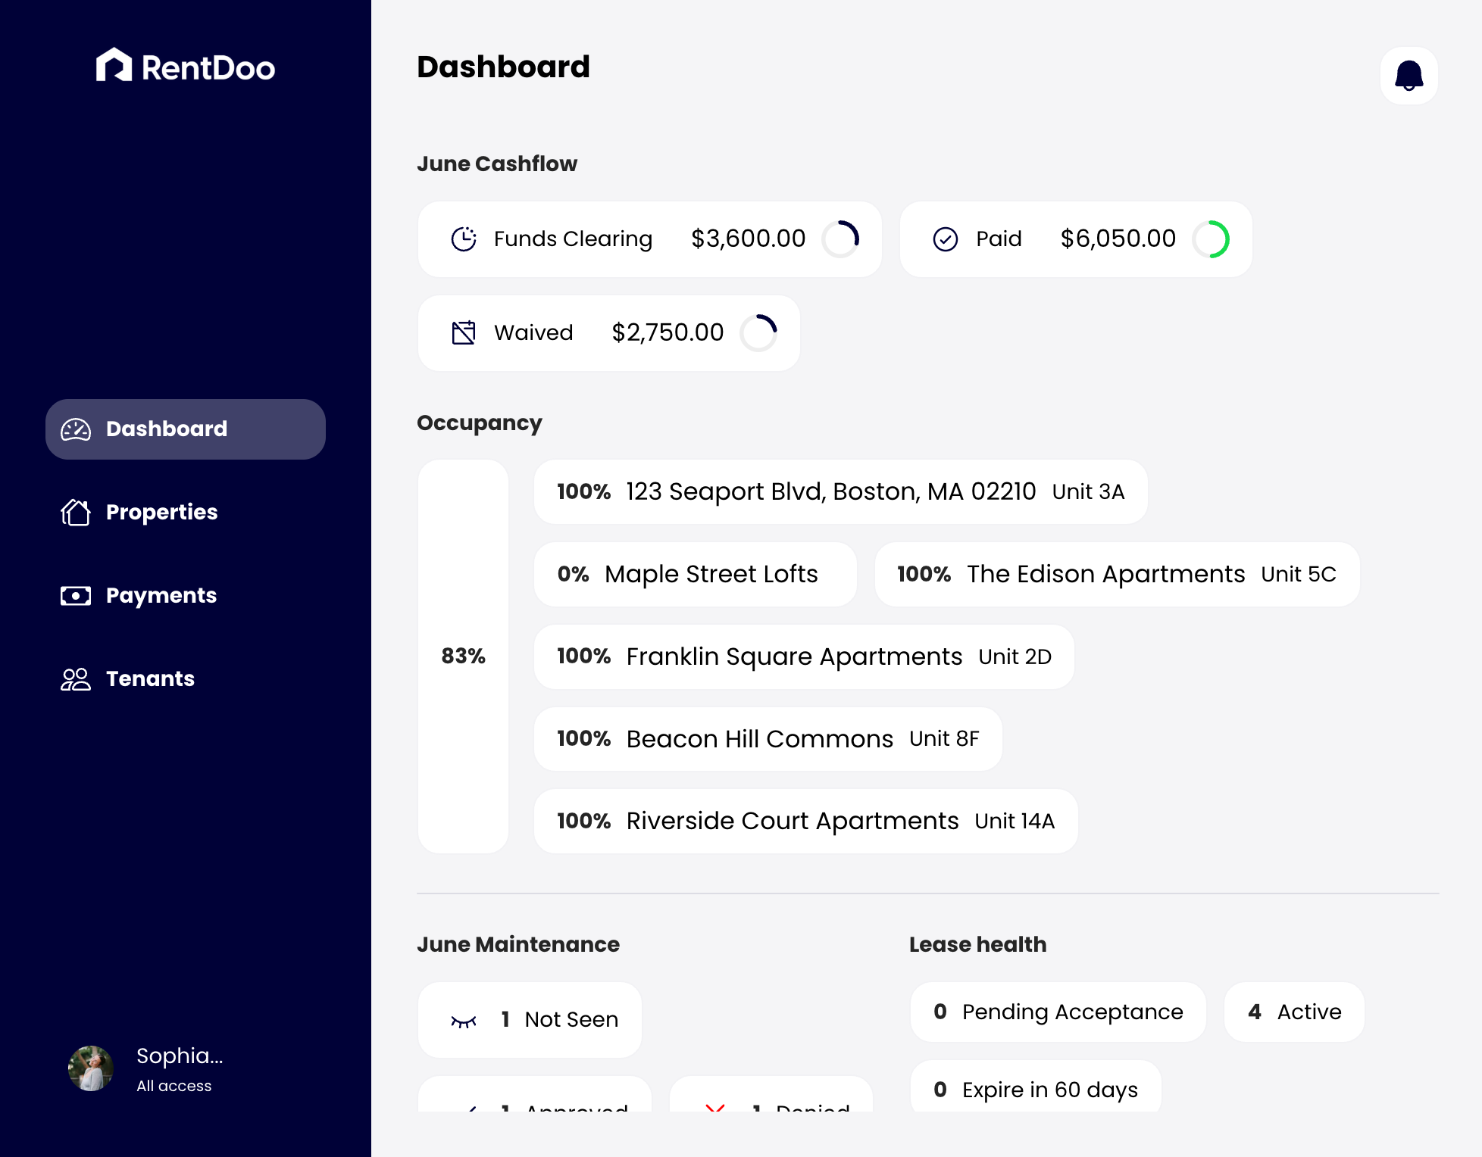Viewport: 1482px width, 1157px height.
Task: Open the notifications bell
Action: click(1409, 76)
